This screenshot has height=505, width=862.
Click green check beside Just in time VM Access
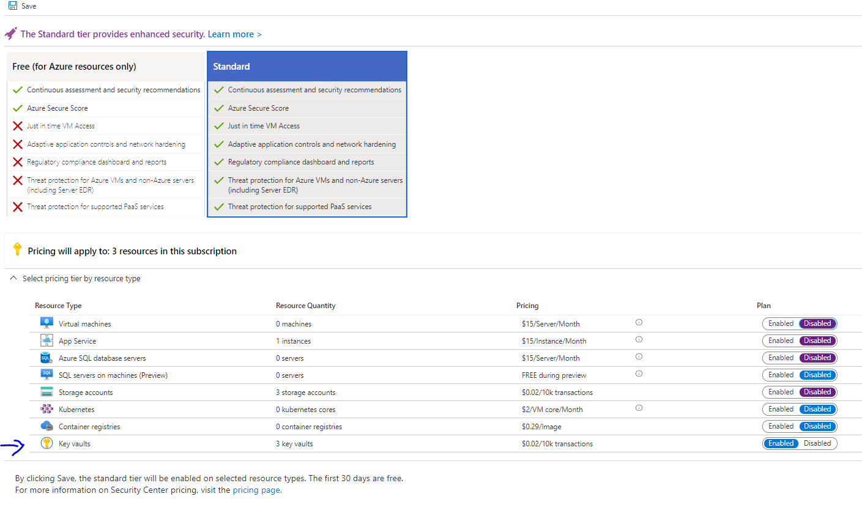click(218, 126)
